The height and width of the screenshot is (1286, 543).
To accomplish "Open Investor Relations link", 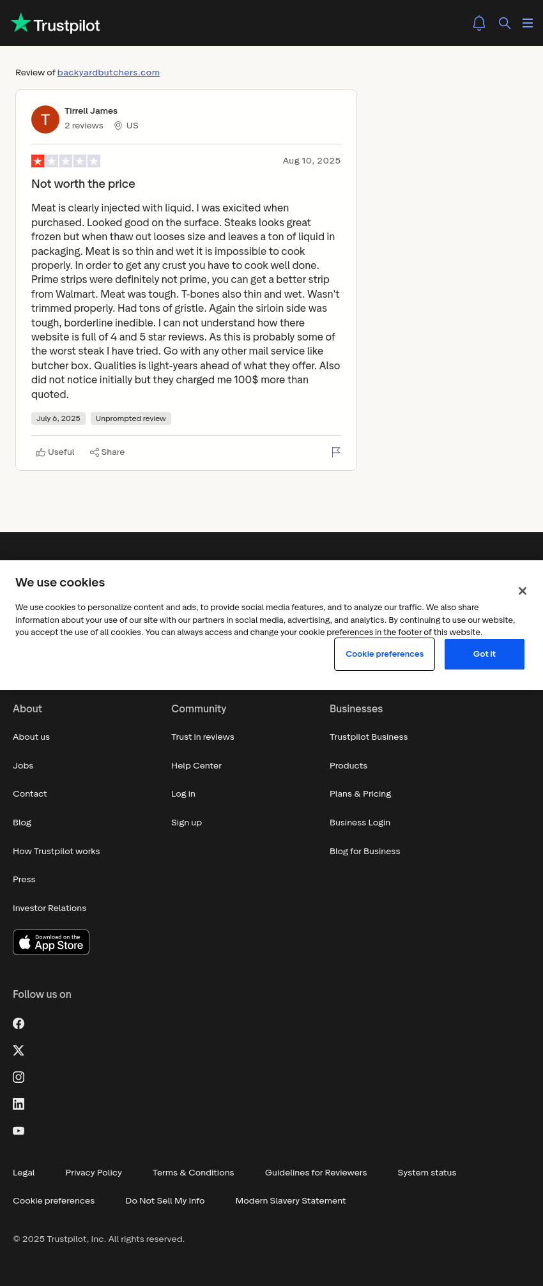I will point(50,908).
